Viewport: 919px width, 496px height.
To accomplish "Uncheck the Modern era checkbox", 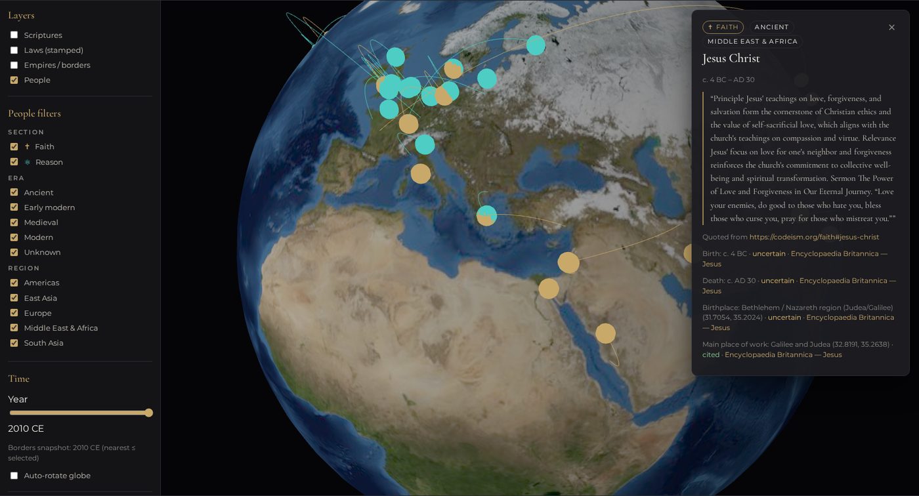I will (14, 238).
